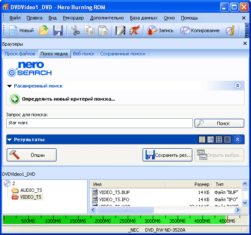Open the Дополнительно menu
Viewport: 251px width, 235px height.
[107, 18]
